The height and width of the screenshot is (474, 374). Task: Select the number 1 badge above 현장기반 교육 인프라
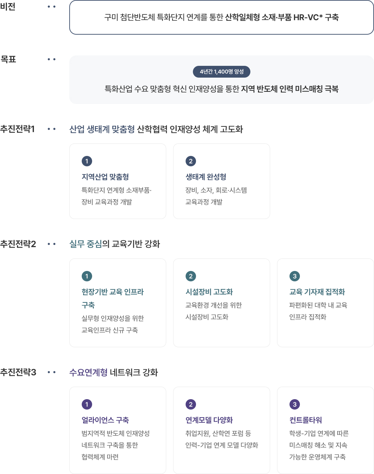pyautogui.click(x=87, y=276)
